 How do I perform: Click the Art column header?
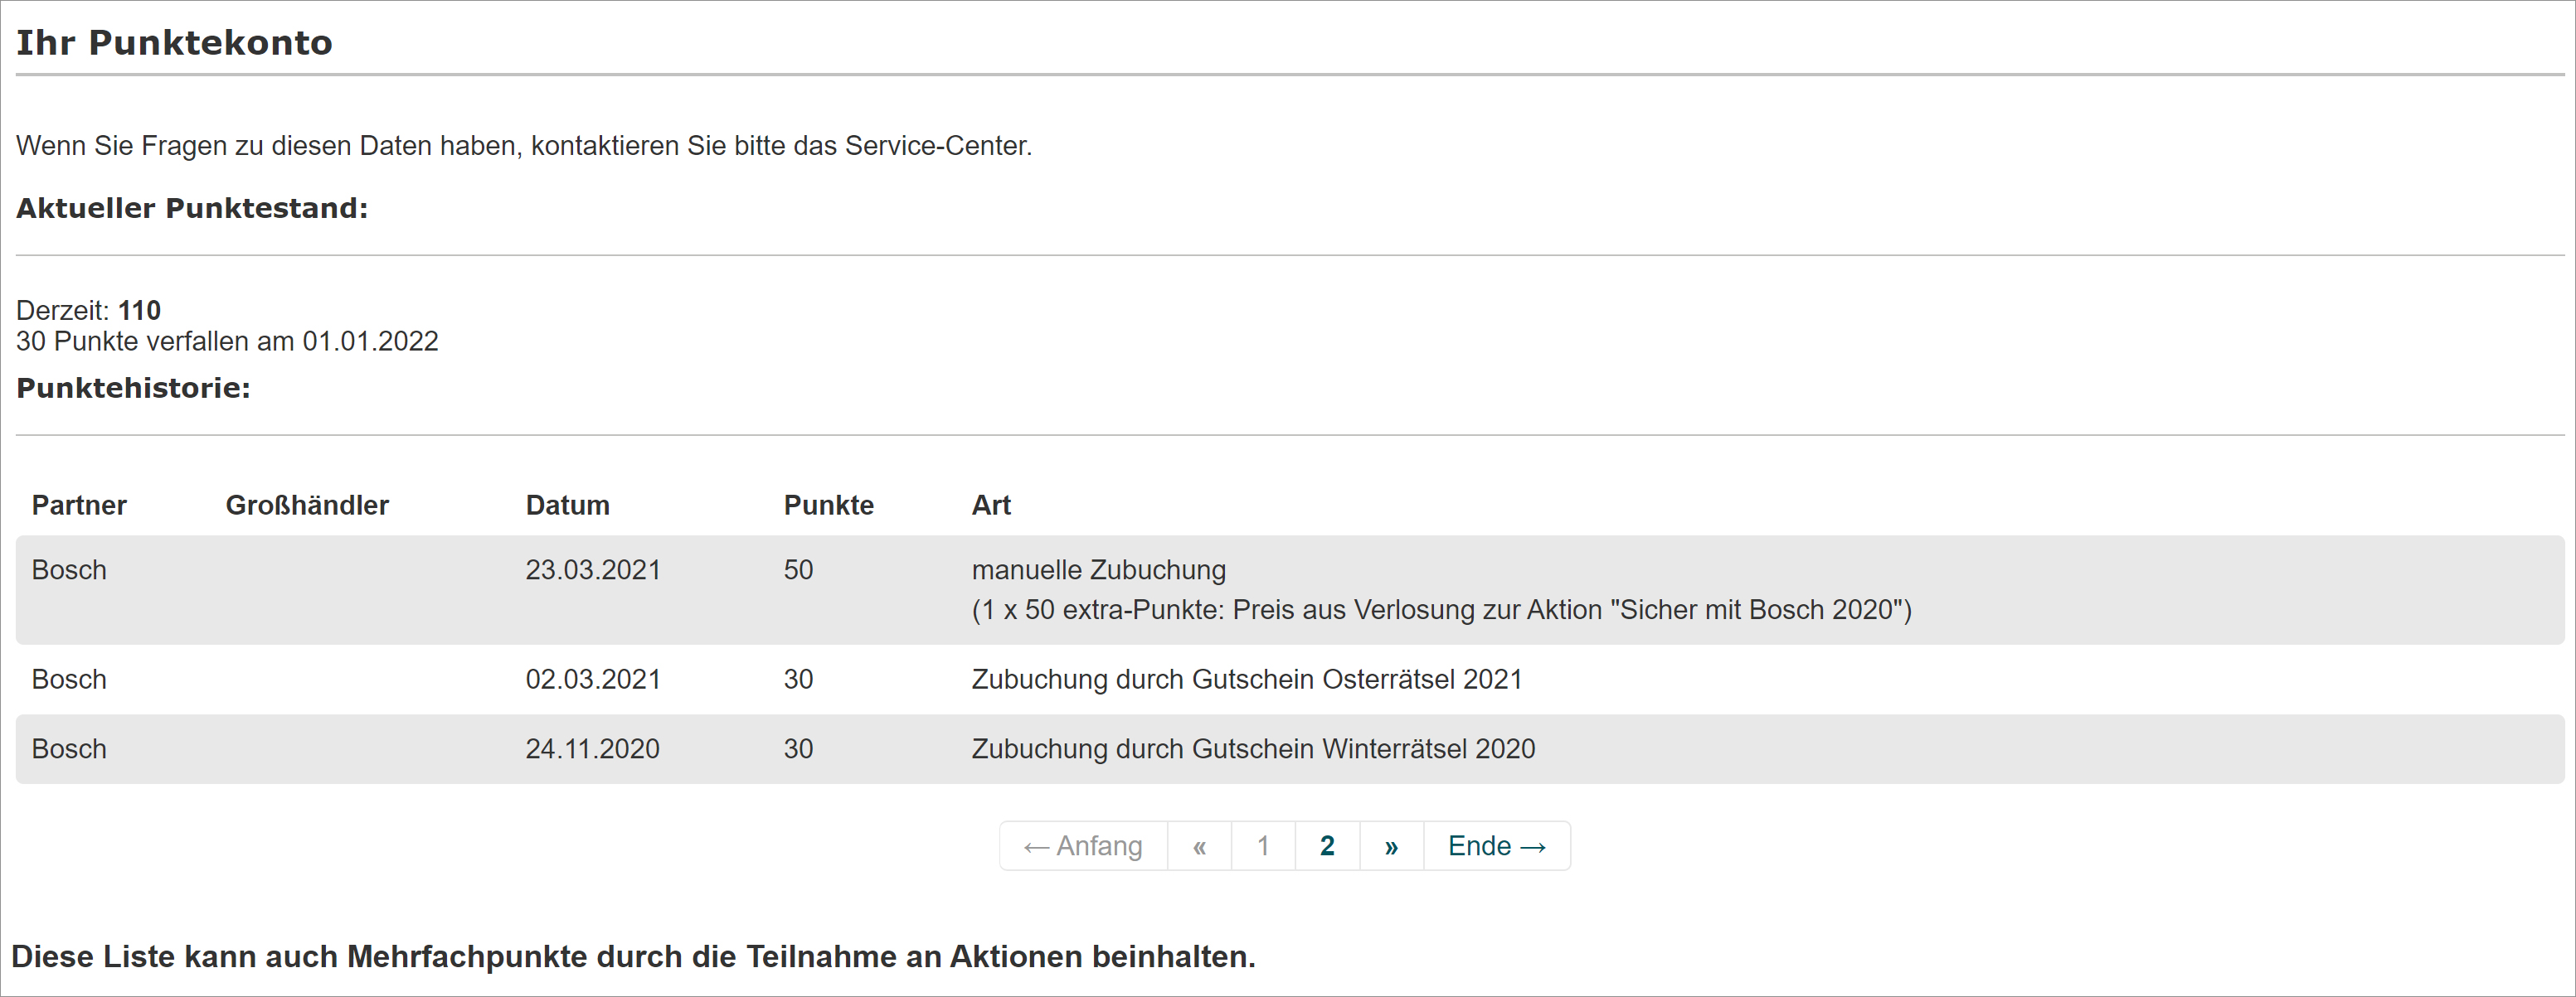(x=991, y=505)
